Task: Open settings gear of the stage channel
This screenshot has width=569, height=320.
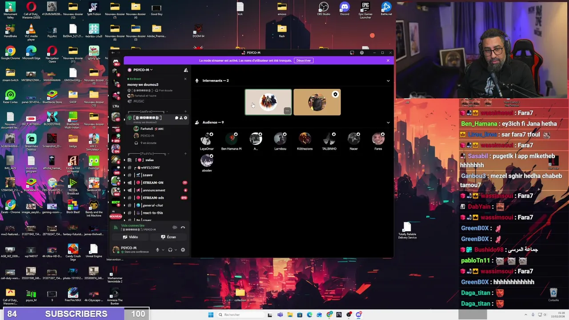Action: point(185,118)
